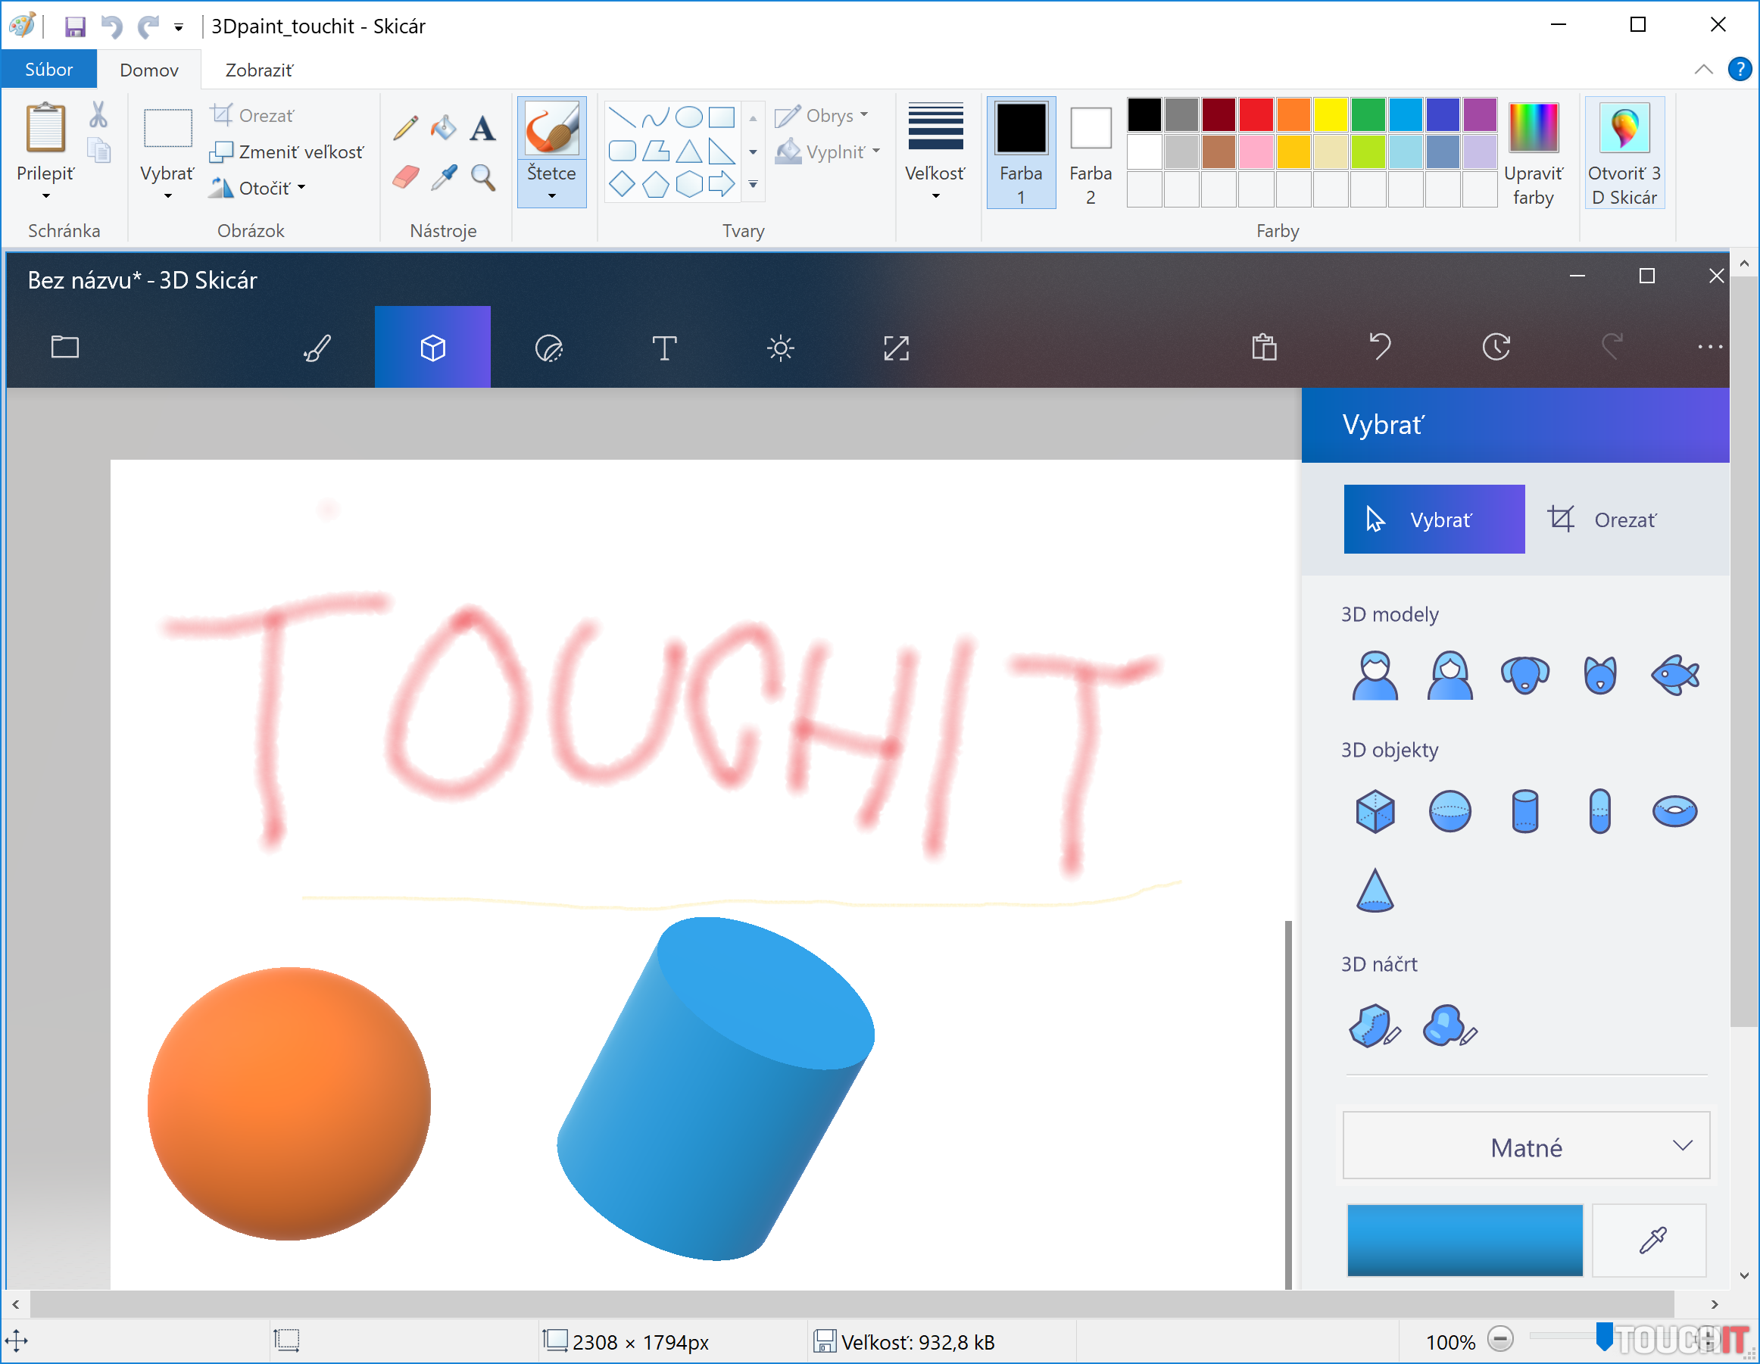
Task: Click the fish 3D model icon
Action: click(x=1674, y=674)
